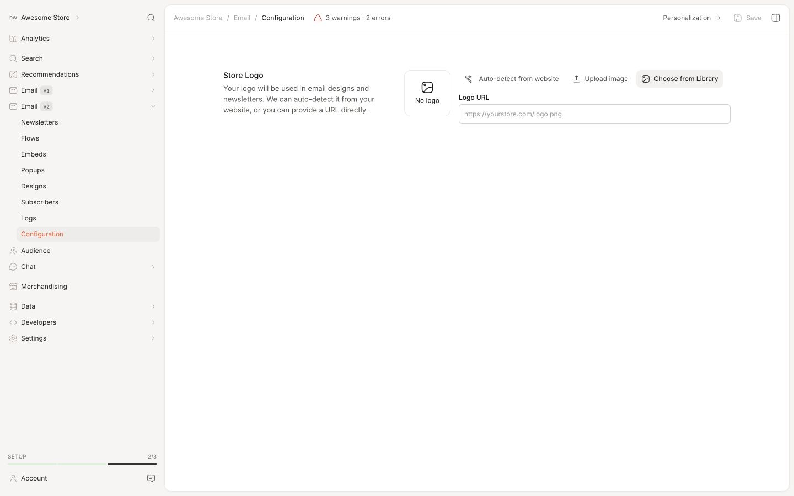
Task: Click the Account person icon
Action: (x=13, y=478)
